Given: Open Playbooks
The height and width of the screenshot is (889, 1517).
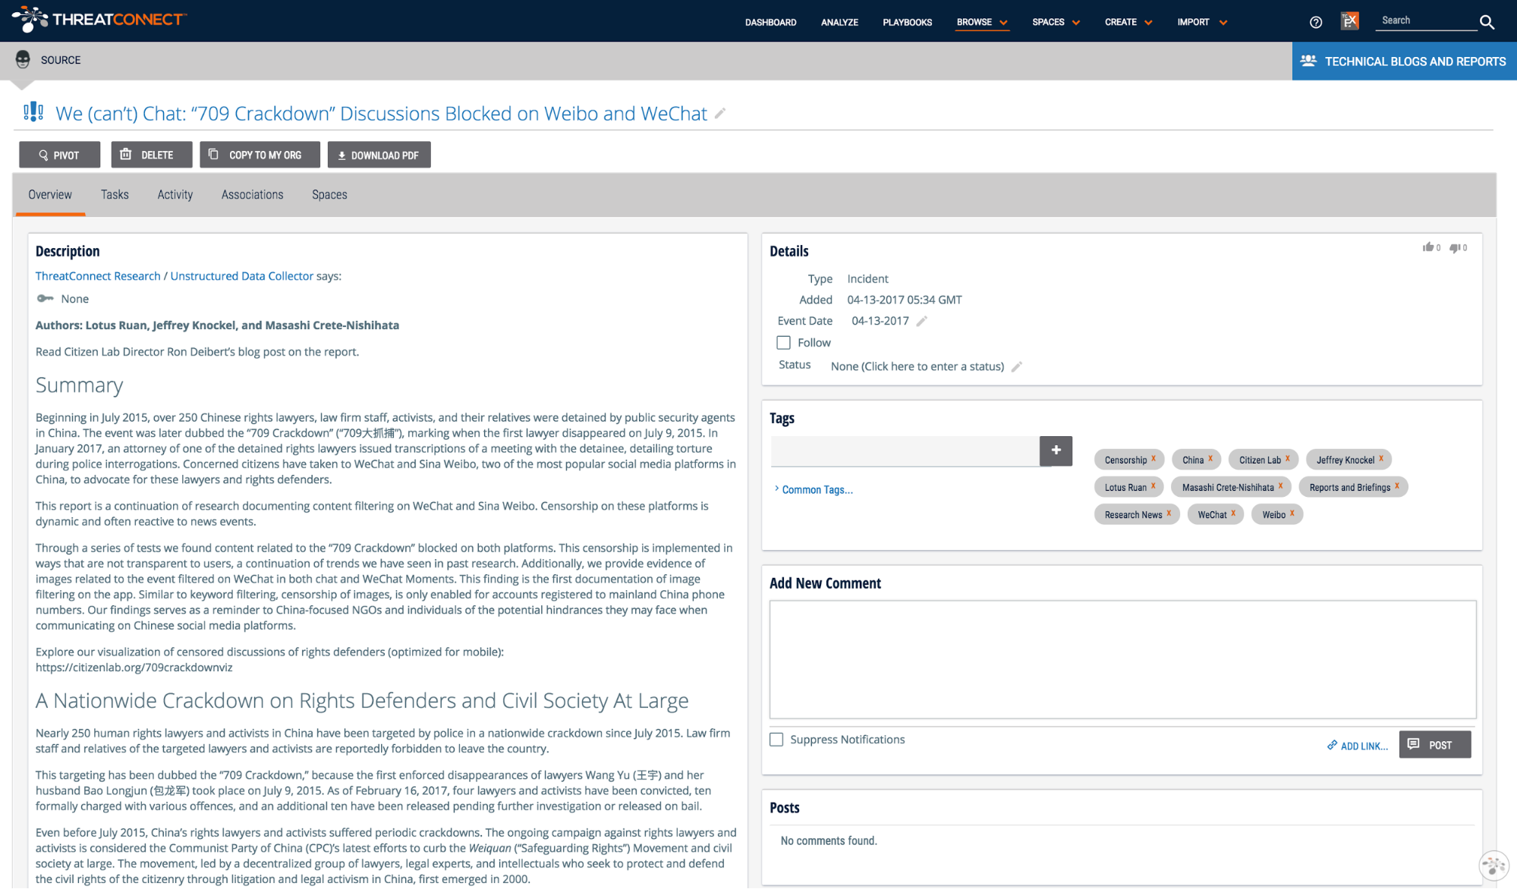Looking at the screenshot, I should tap(907, 22).
